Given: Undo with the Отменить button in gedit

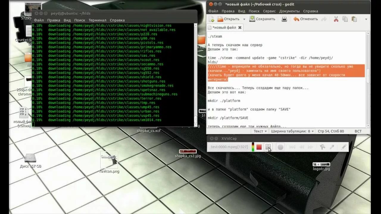Looking at the screenshot, I should tap(305, 19).
